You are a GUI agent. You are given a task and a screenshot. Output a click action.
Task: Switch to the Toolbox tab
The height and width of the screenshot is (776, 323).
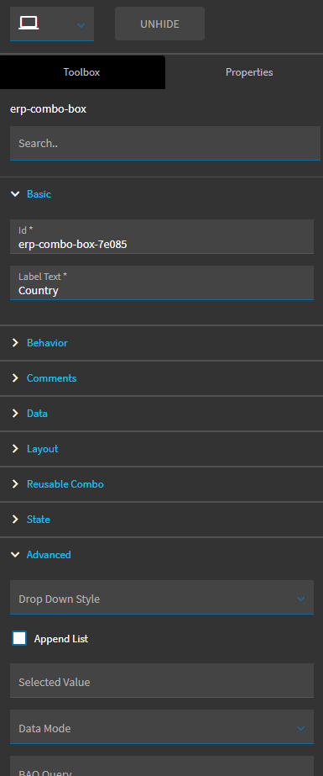(82, 72)
